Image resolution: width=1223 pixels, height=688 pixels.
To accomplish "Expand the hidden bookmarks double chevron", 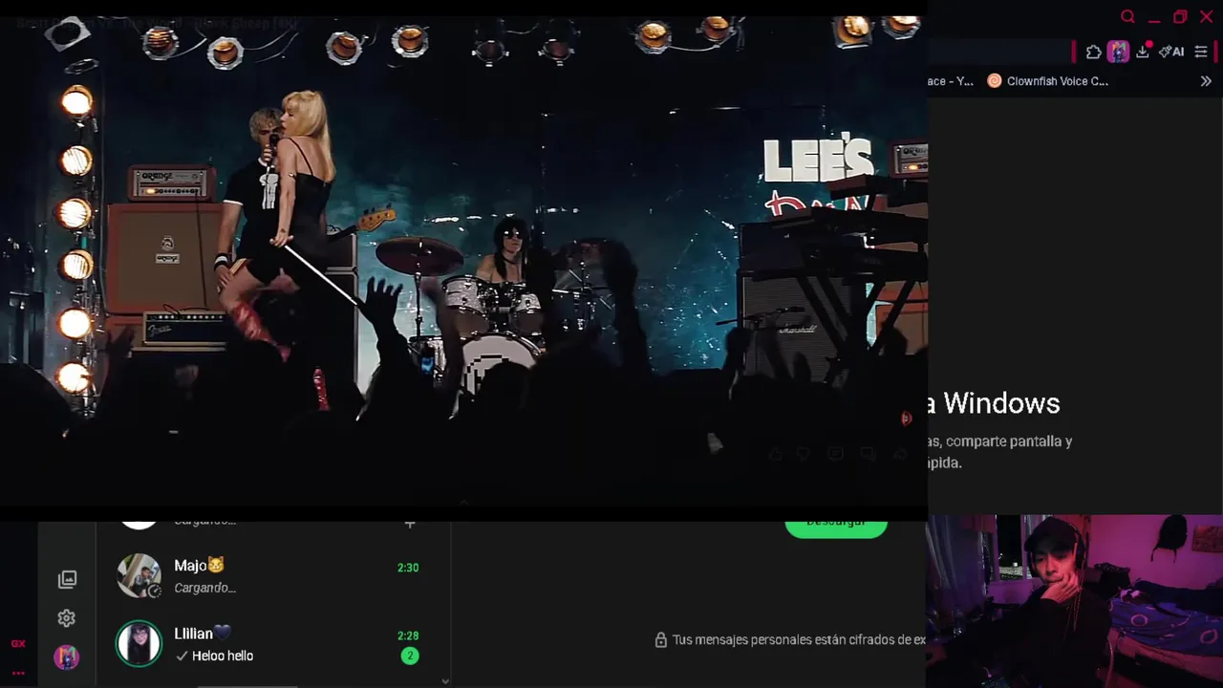I will click(1206, 81).
